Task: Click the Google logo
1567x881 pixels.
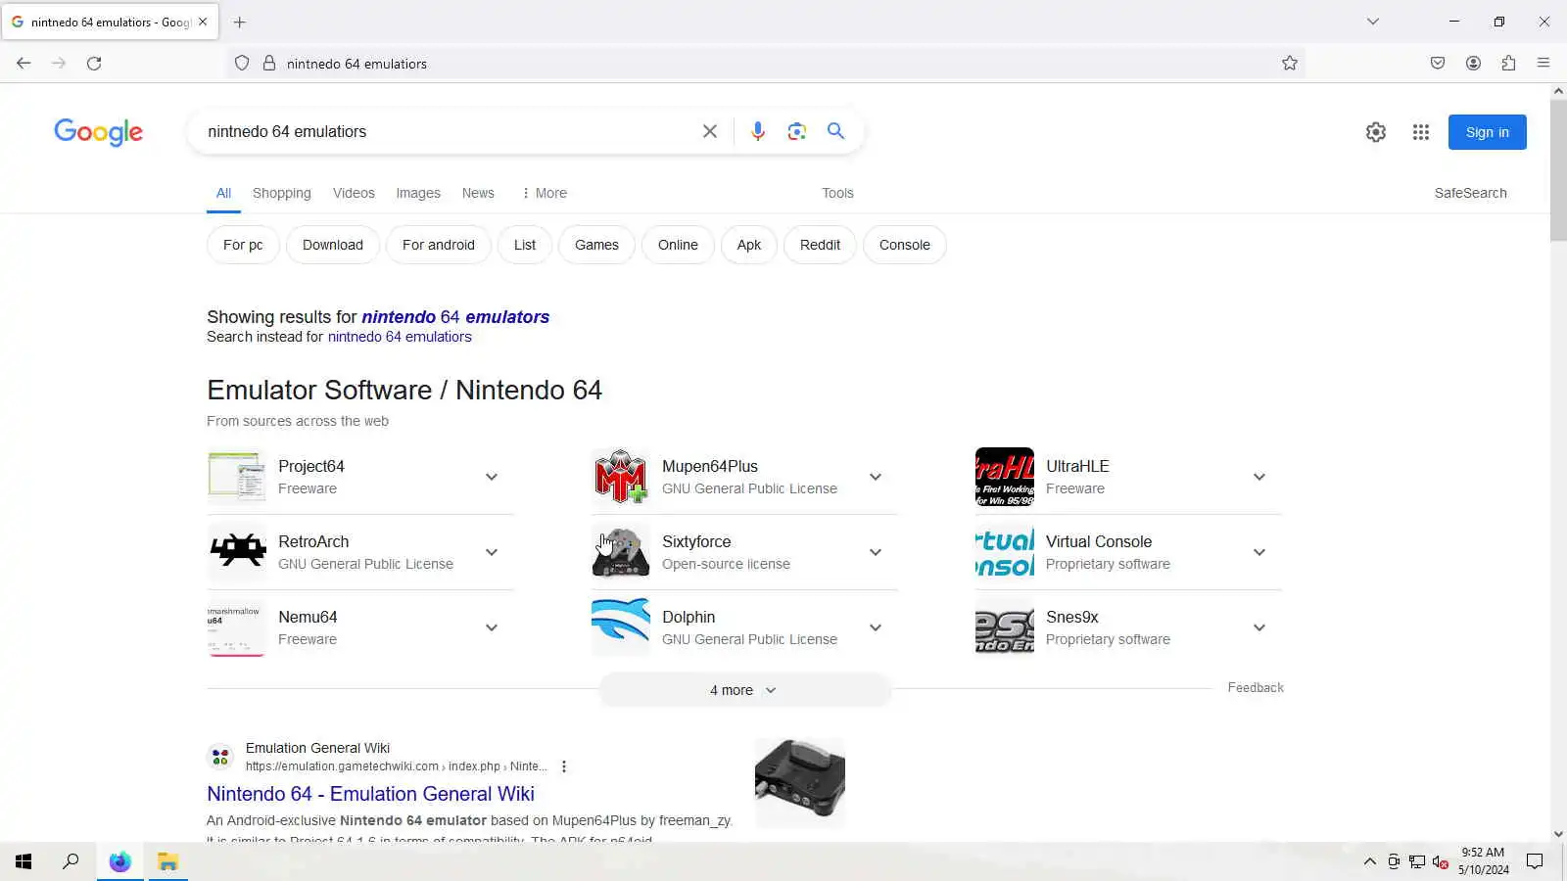Action: [x=98, y=131]
